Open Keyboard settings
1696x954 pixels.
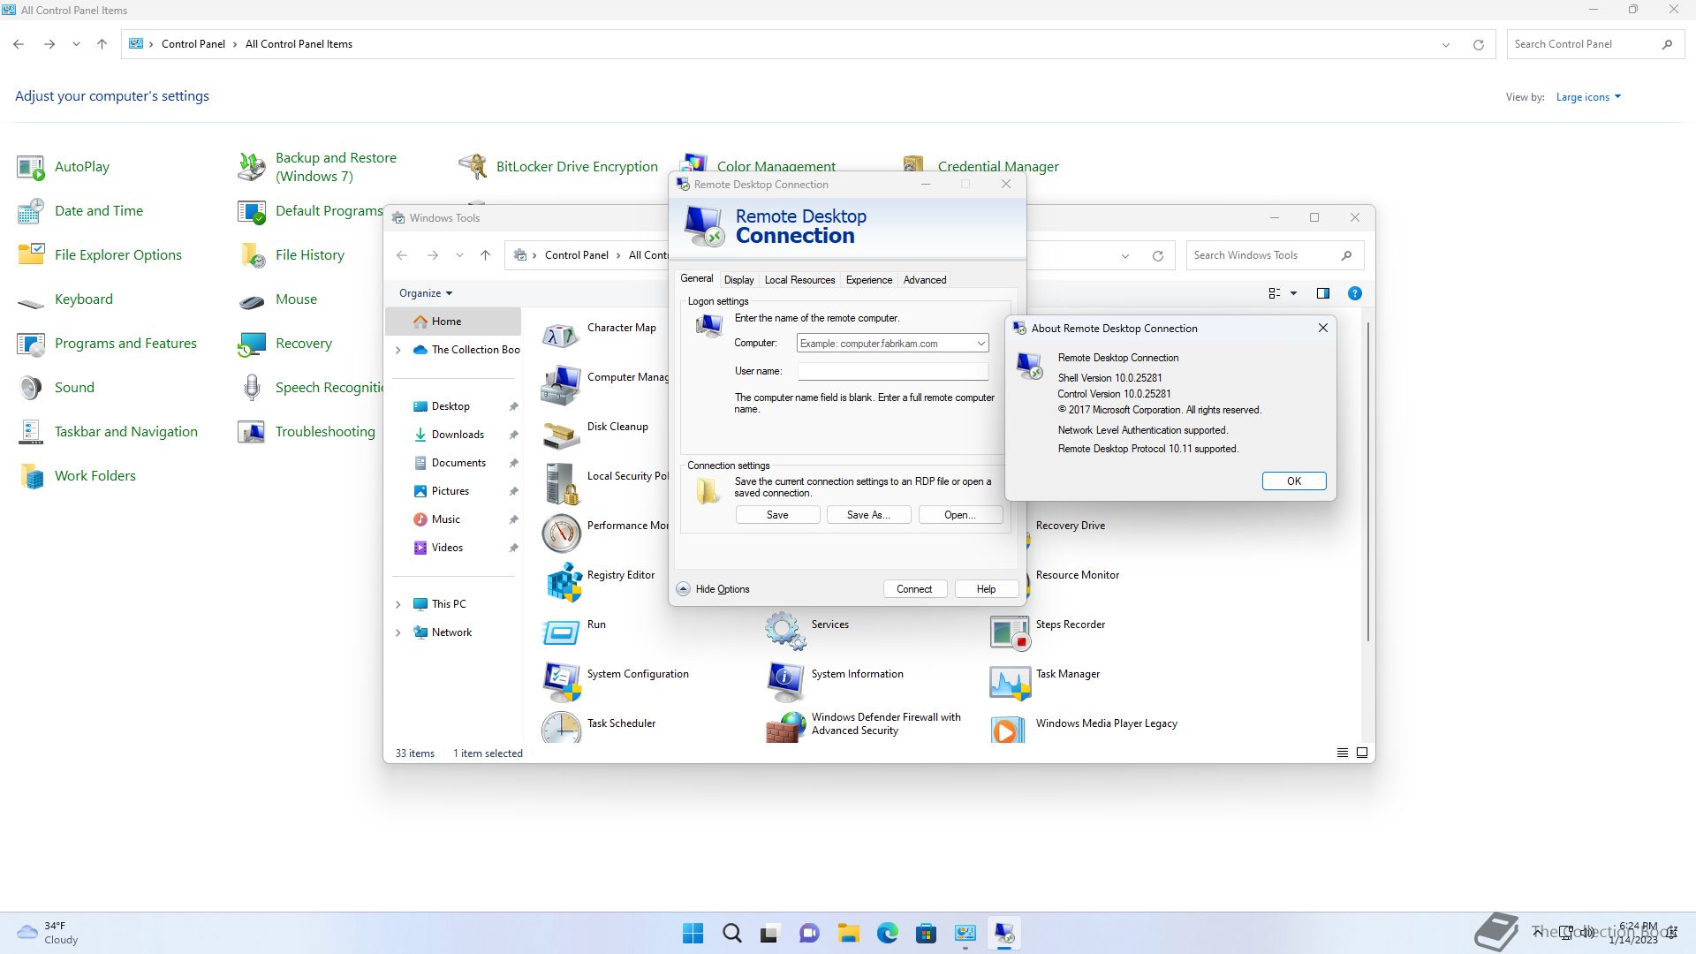pos(64,299)
